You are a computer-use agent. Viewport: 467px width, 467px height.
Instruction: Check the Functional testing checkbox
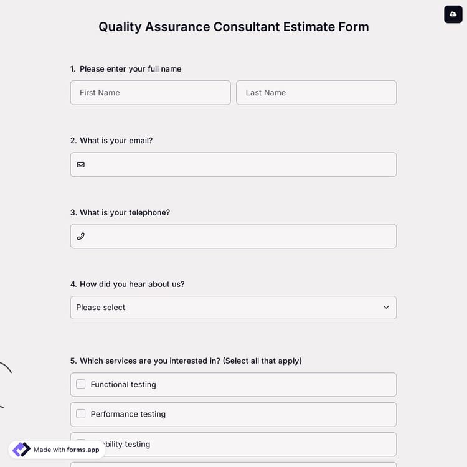tap(81, 384)
